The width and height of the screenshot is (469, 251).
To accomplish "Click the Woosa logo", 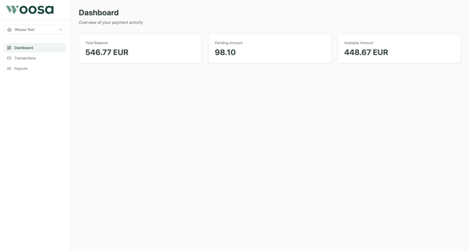I will [30, 10].
